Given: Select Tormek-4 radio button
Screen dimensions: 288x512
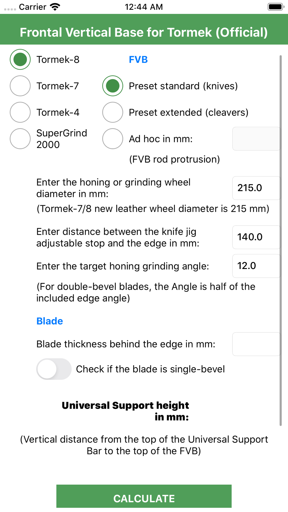Looking at the screenshot, I should (x=20, y=112).
